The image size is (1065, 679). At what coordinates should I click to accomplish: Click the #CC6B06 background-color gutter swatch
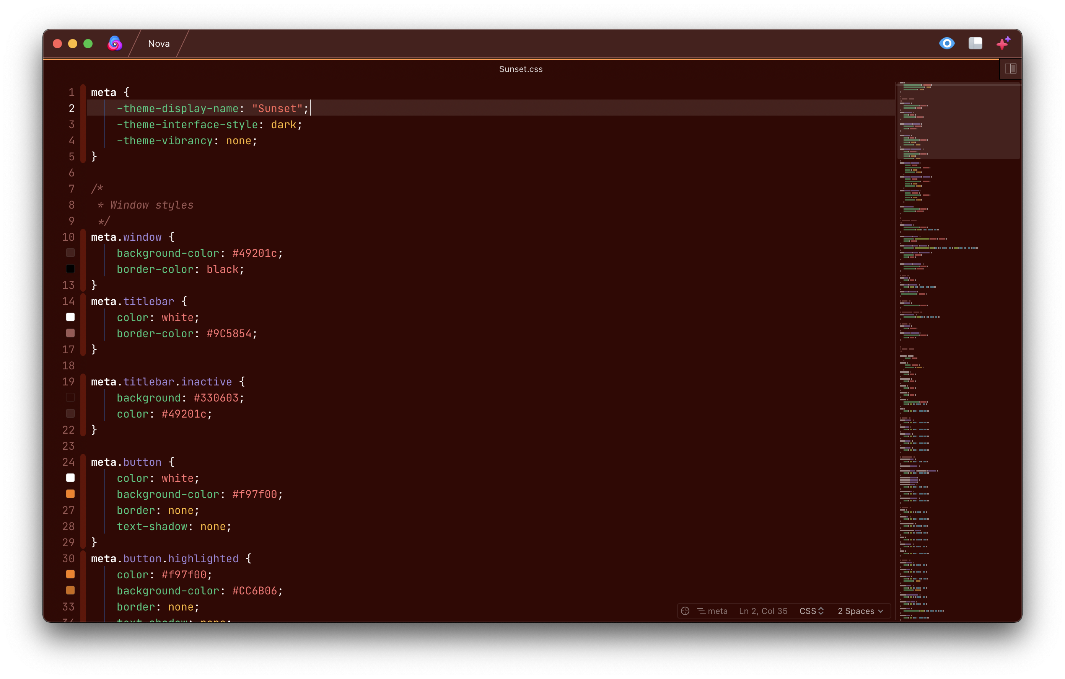coord(70,590)
